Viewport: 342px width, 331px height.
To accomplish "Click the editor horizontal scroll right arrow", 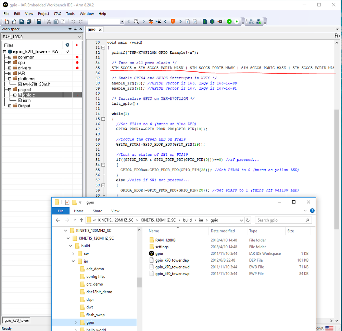I will point(331,320).
